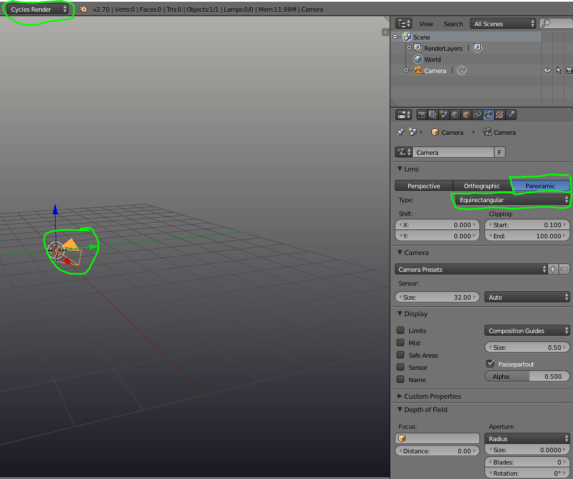This screenshot has width=573, height=479.
Task: Enable the Name display checkbox
Action: click(400, 379)
